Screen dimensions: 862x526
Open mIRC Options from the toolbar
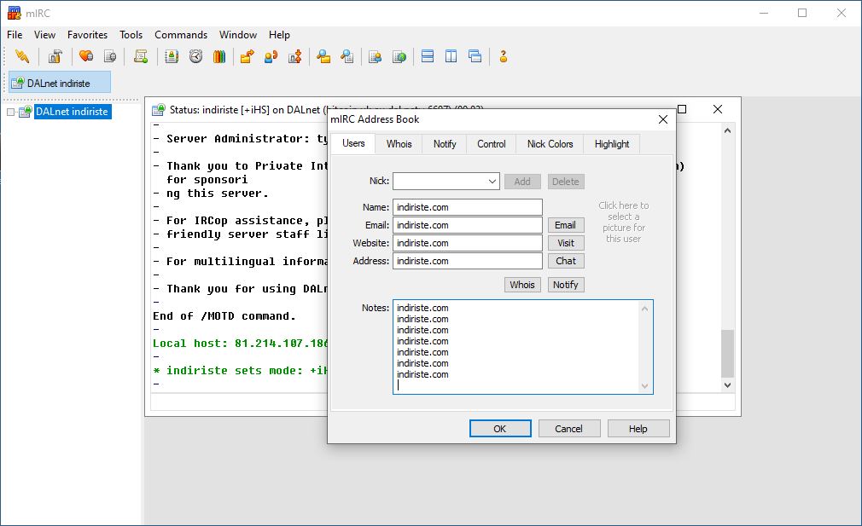point(55,56)
